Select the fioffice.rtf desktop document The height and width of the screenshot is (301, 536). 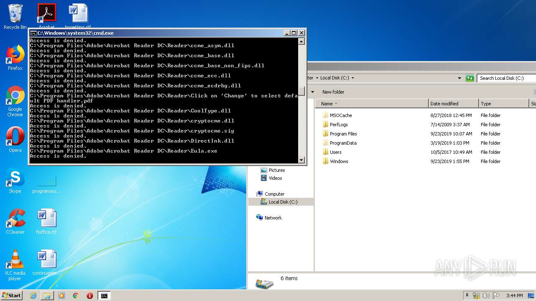pos(46,222)
